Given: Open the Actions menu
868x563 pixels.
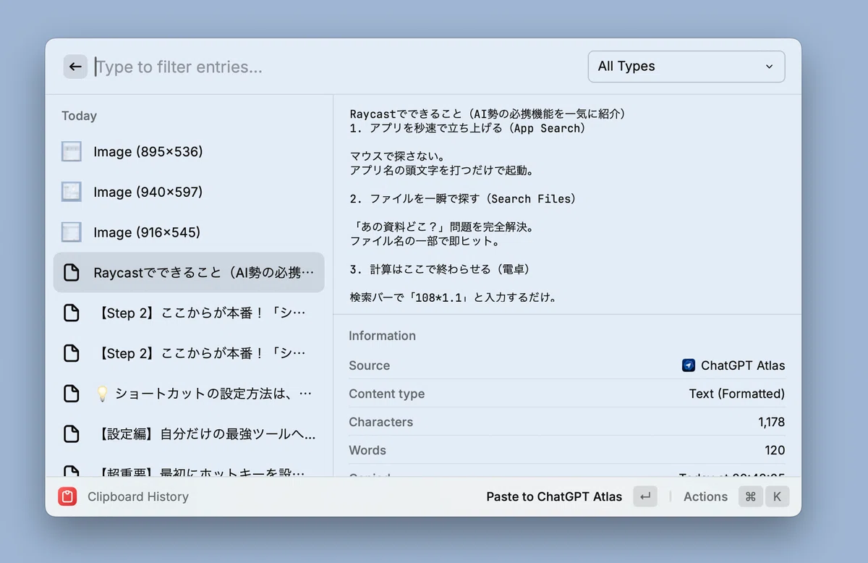Looking at the screenshot, I should (705, 496).
